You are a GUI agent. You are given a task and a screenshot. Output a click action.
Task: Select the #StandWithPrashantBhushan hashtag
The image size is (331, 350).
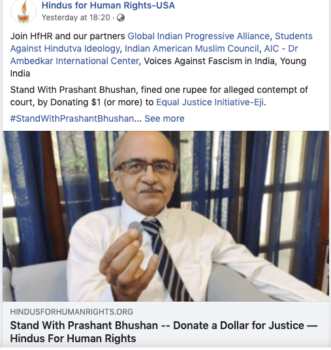click(72, 118)
